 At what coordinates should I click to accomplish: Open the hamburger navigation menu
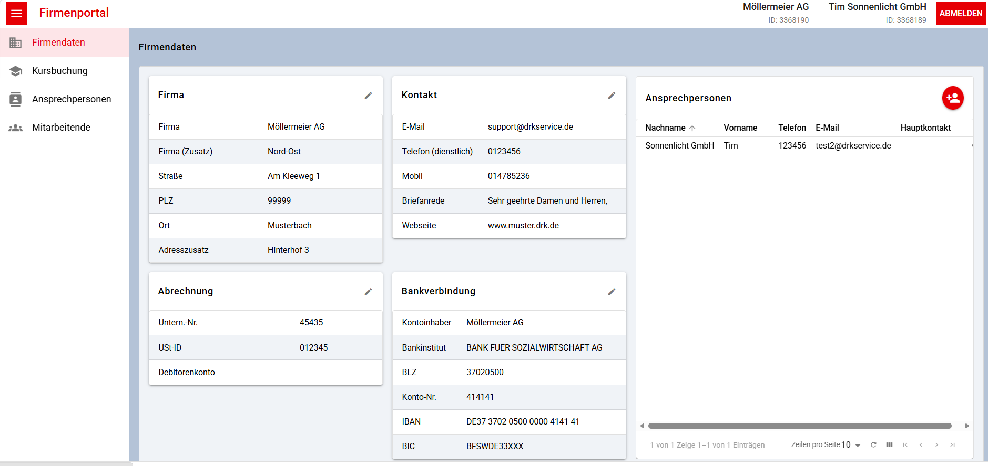pos(17,14)
